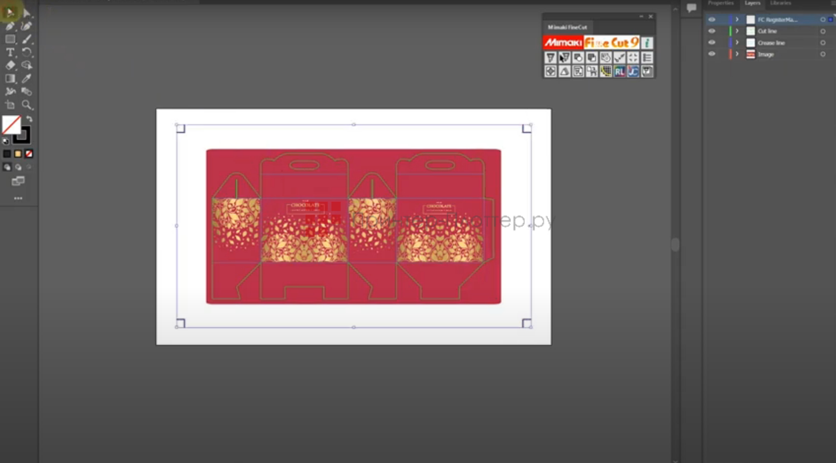Click the JC icon in FineCut panel
836x463 pixels.
[633, 72]
